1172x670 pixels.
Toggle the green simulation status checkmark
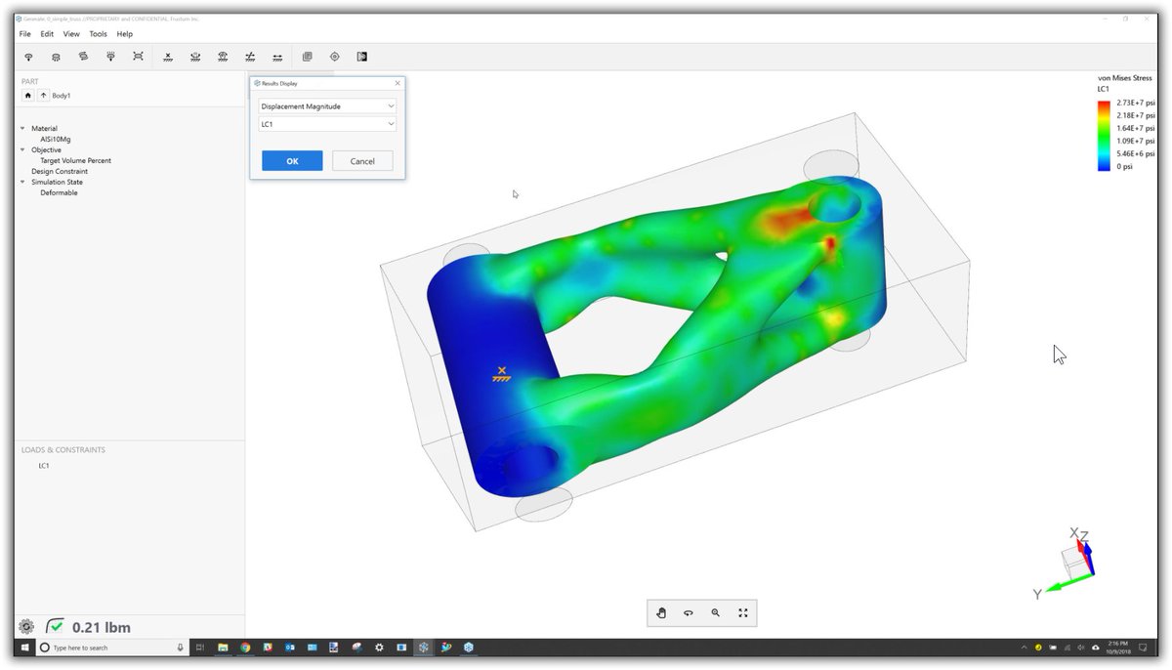(x=56, y=626)
